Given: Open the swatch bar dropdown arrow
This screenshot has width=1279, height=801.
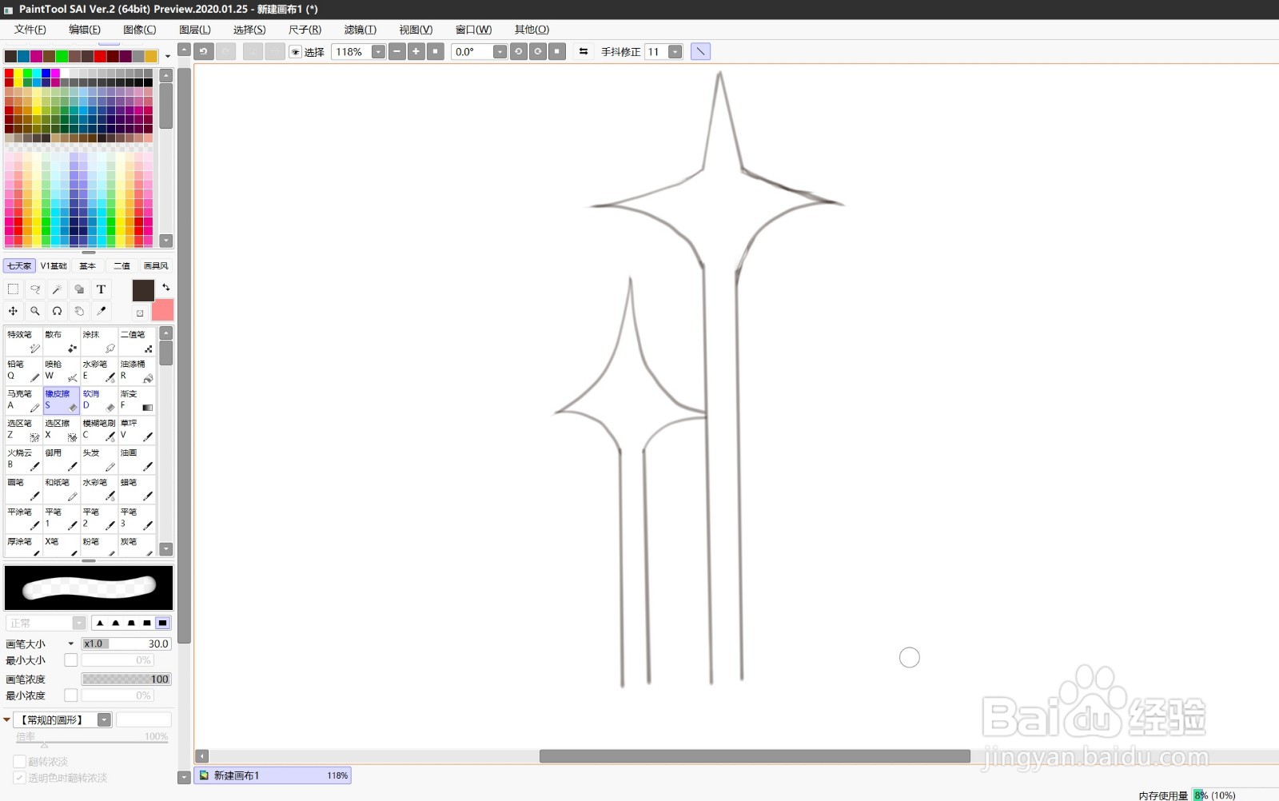Looking at the screenshot, I should [167, 57].
